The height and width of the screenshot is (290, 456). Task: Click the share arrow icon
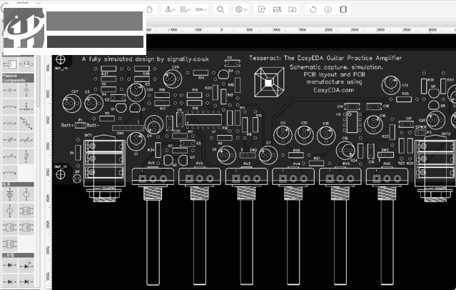[x=262, y=9]
